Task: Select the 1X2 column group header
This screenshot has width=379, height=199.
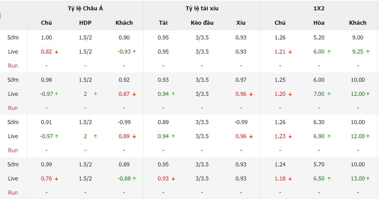Action: click(x=319, y=8)
